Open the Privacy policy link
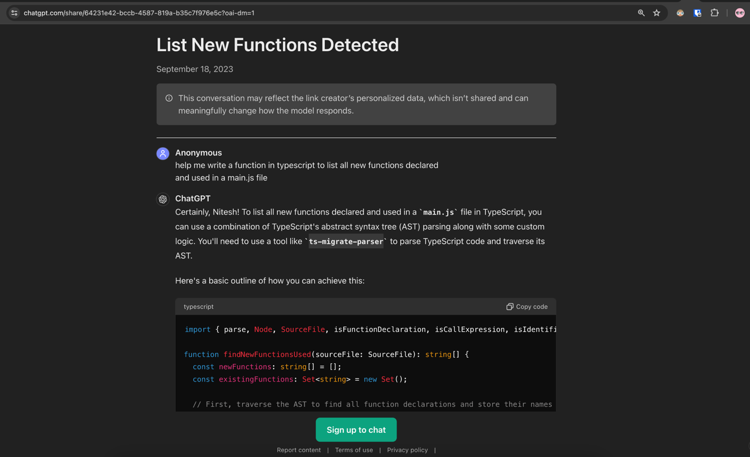The width and height of the screenshot is (750, 457). 407,450
